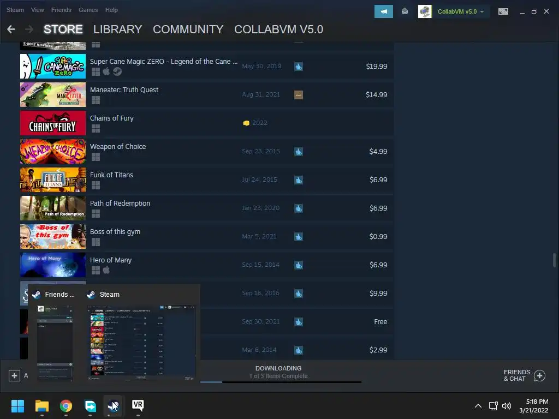Show hidden tray icons chevron
559x419 pixels.
[x=478, y=406]
